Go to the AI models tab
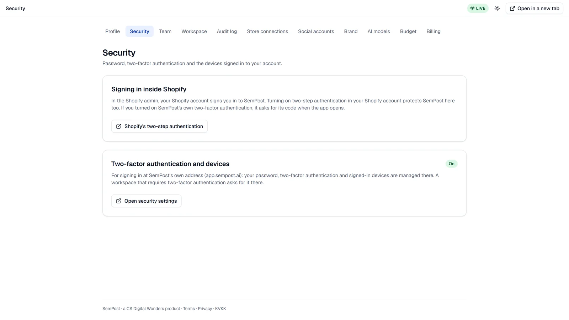Screen dimensions: 569x320 (379, 31)
